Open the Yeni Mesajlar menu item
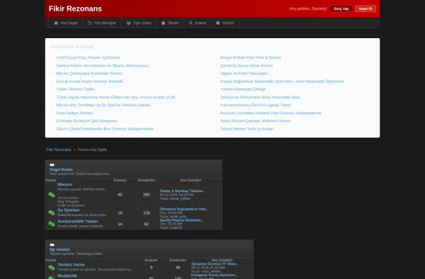The width and height of the screenshot is (425, 279). tap(101, 23)
